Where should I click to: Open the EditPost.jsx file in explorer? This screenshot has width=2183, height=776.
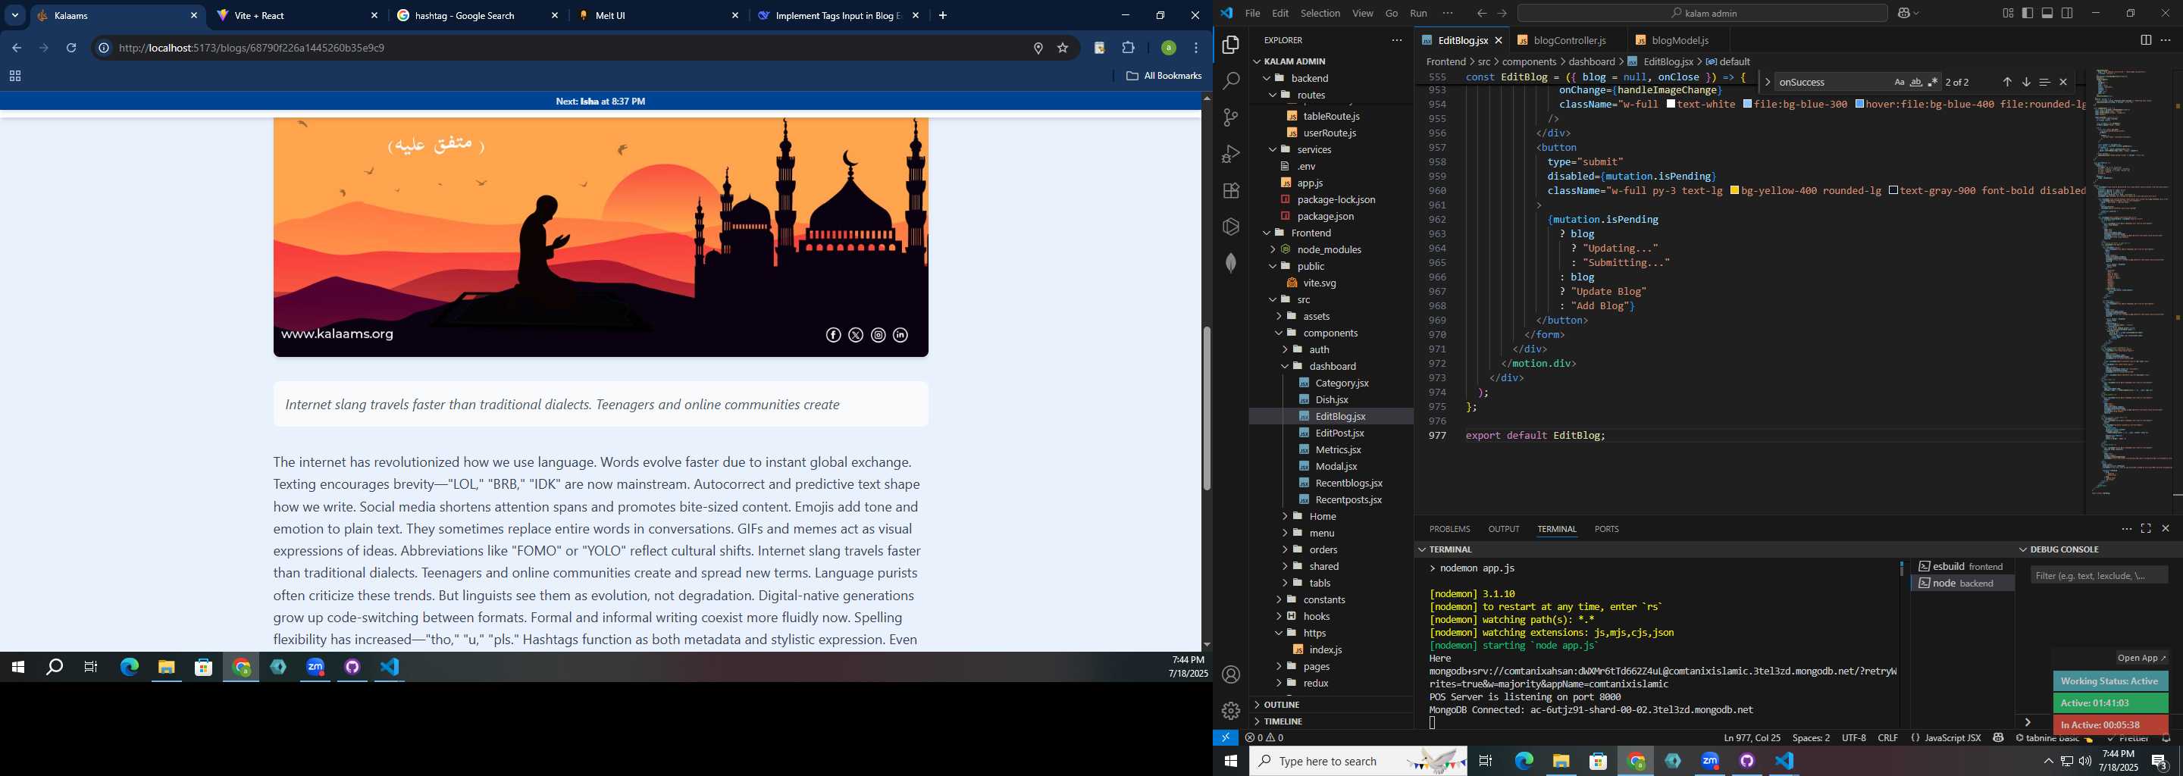click(1339, 433)
